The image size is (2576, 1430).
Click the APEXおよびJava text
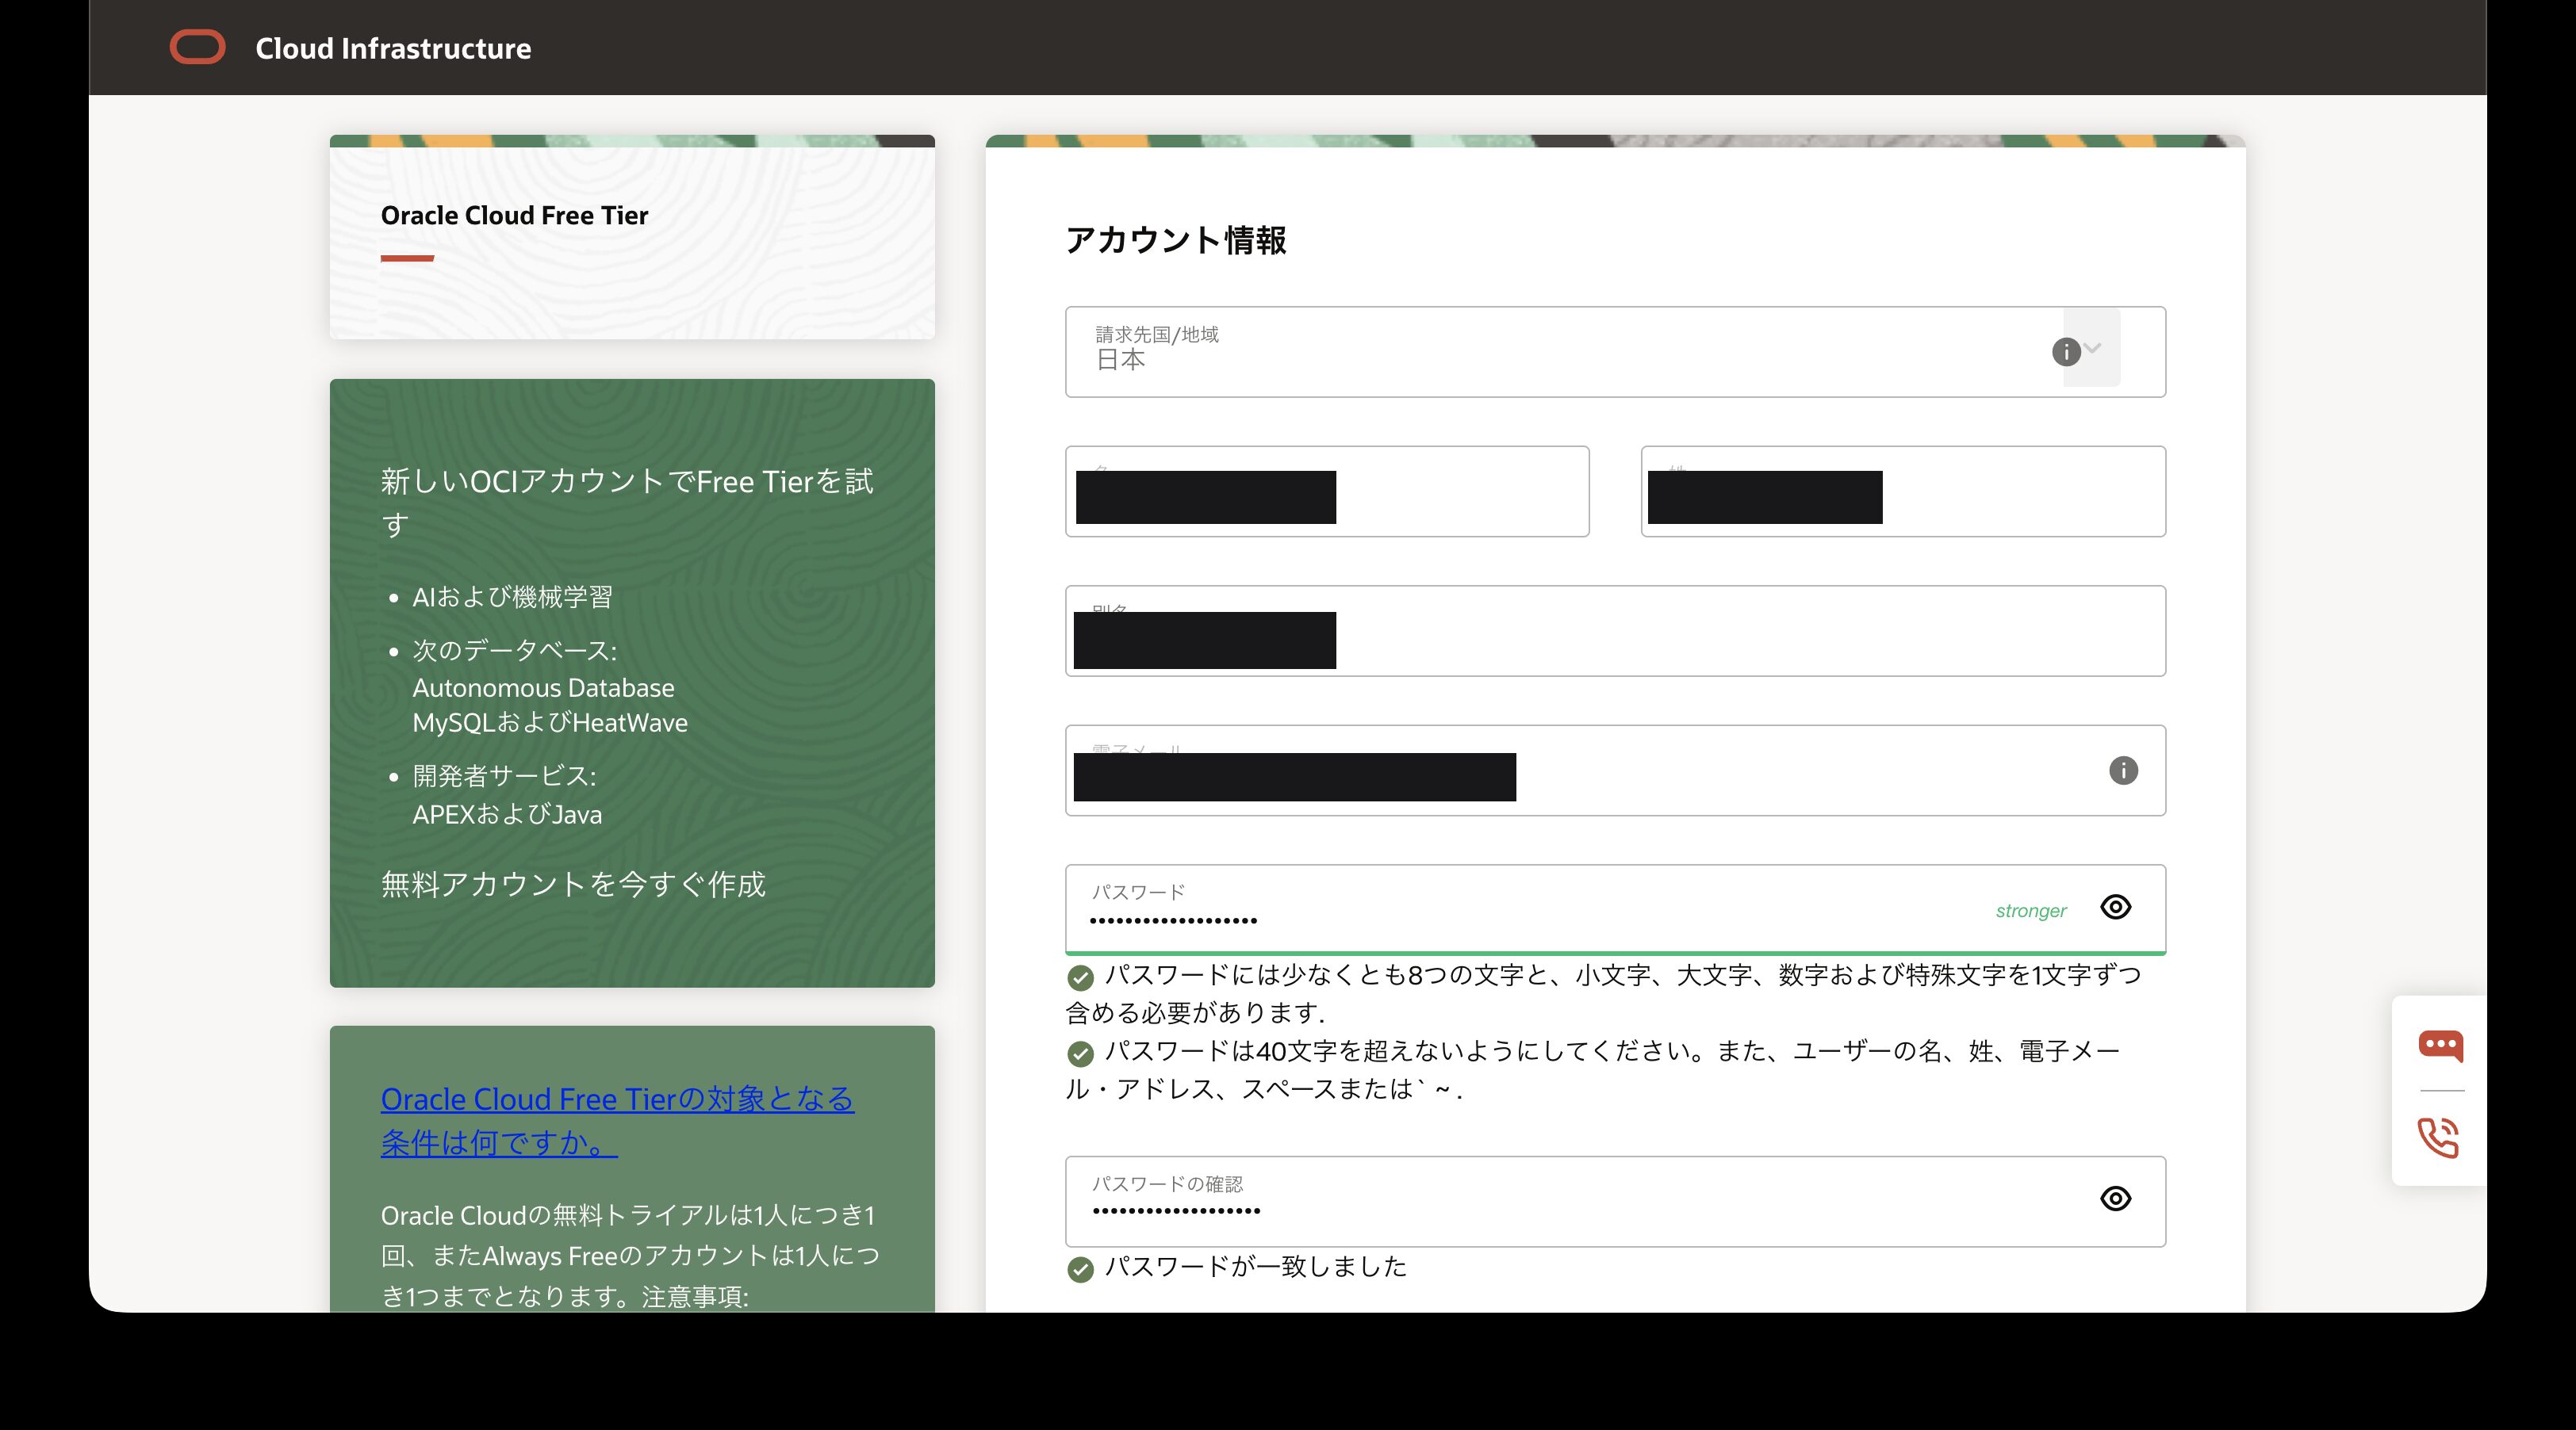click(507, 814)
